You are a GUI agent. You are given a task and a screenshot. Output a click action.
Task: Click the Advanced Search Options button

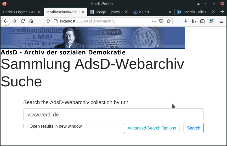[x=152, y=128]
